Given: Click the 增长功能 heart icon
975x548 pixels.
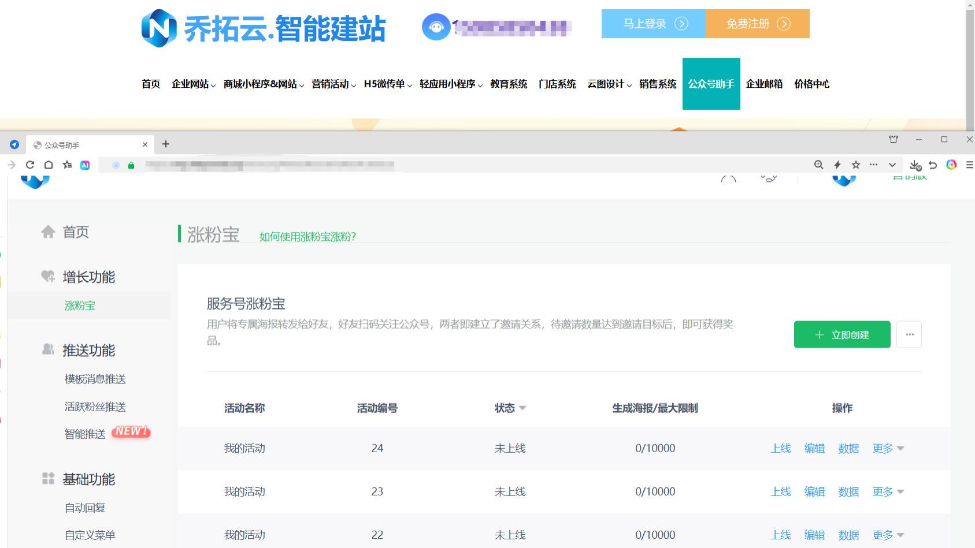Looking at the screenshot, I should pyautogui.click(x=49, y=275).
